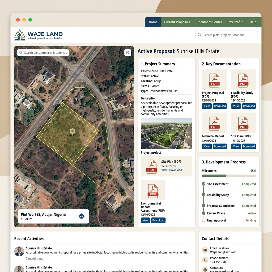
Task: Click WajeLand@land.com email address
Action: (223, 252)
